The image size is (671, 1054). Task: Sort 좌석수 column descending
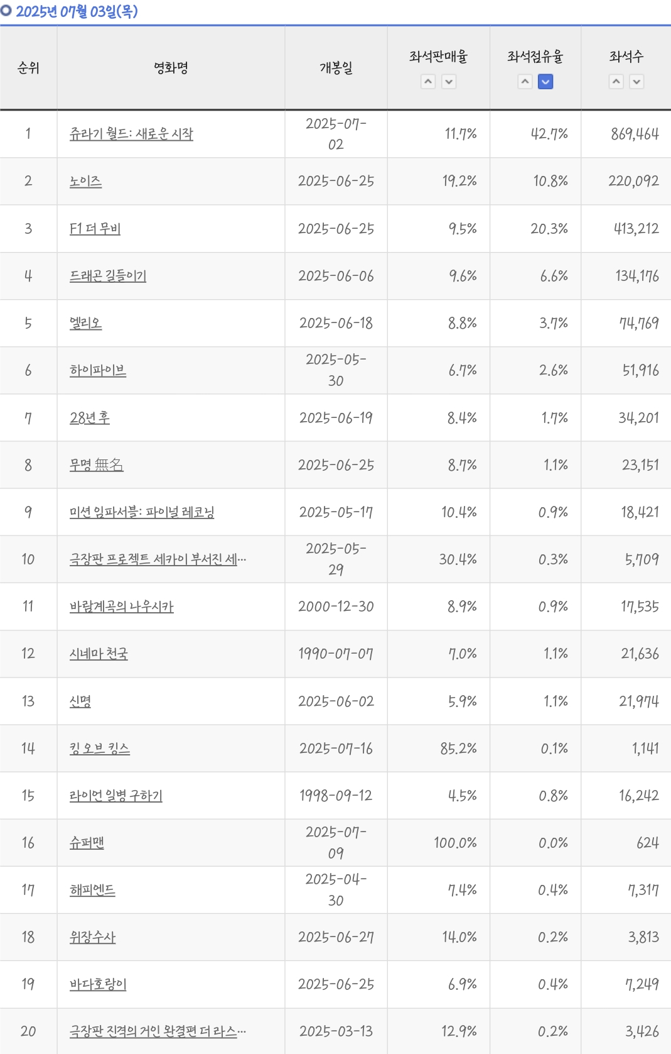(636, 82)
